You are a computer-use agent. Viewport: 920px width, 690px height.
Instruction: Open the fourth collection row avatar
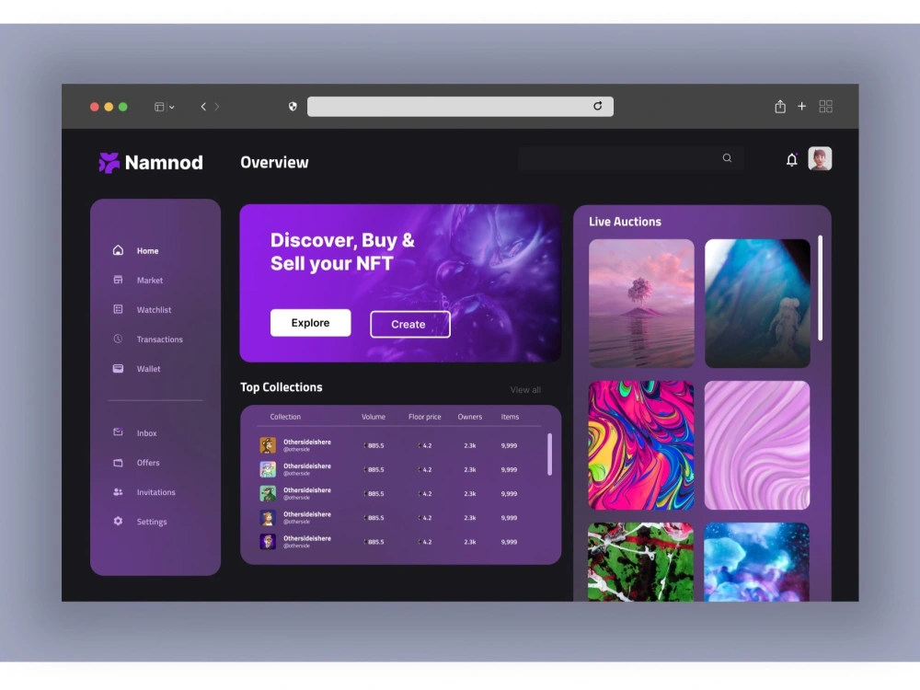[x=268, y=517]
